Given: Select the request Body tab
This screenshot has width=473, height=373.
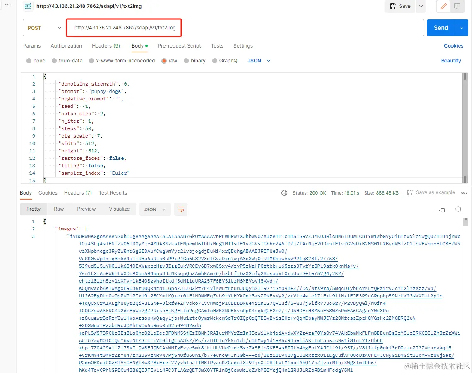Looking at the screenshot, I should 139,46.
